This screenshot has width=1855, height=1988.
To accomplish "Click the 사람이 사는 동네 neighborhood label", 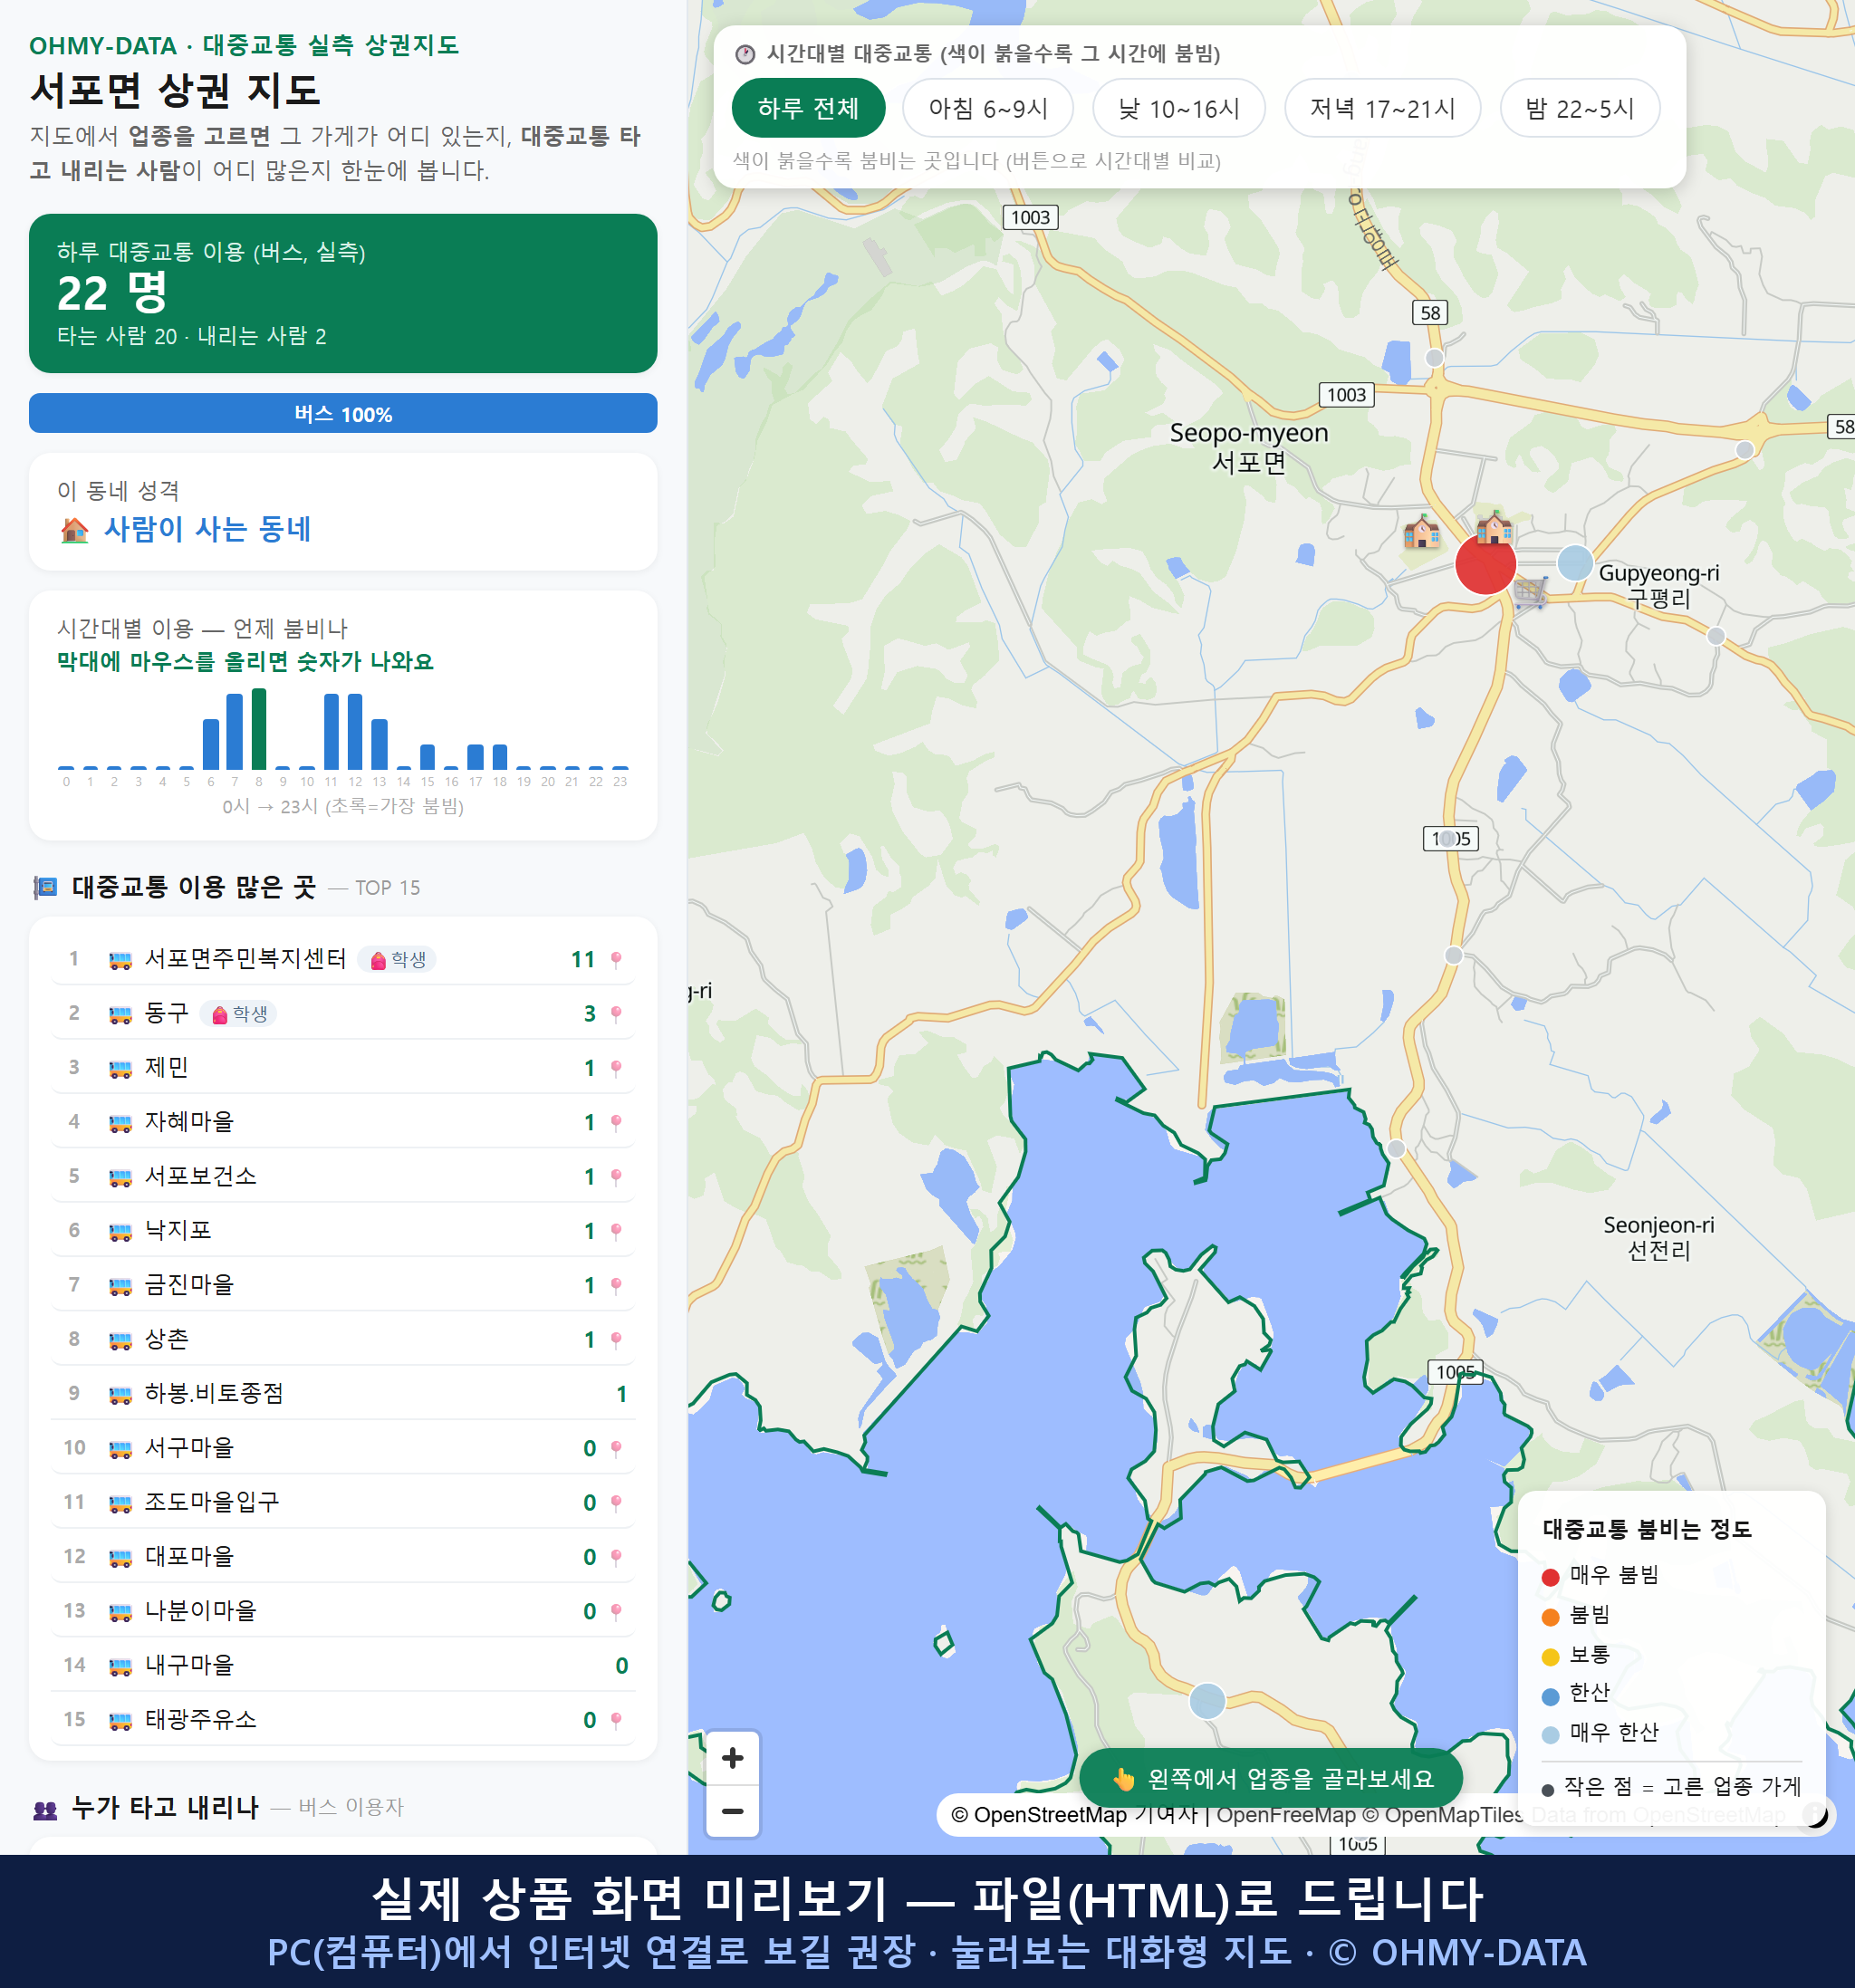I will click(x=207, y=529).
